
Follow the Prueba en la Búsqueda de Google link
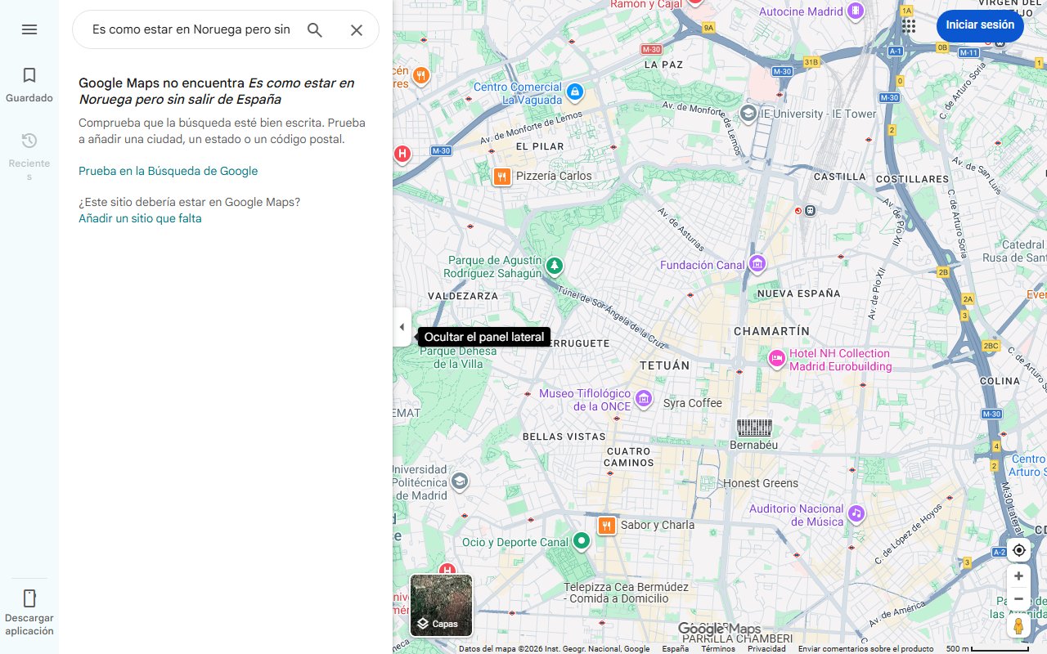[x=168, y=171]
